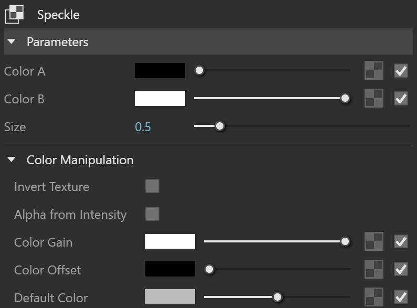Enable the Invert Texture checkbox
Viewport: 417px width, 308px height.
(153, 186)
